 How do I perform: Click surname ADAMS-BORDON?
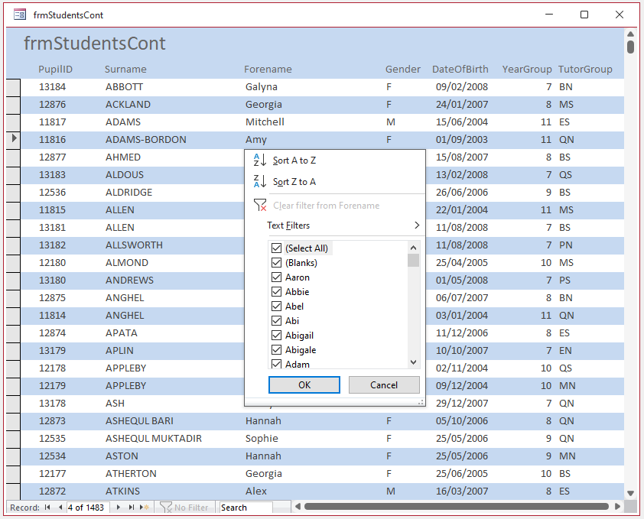[x=146, y=140]
